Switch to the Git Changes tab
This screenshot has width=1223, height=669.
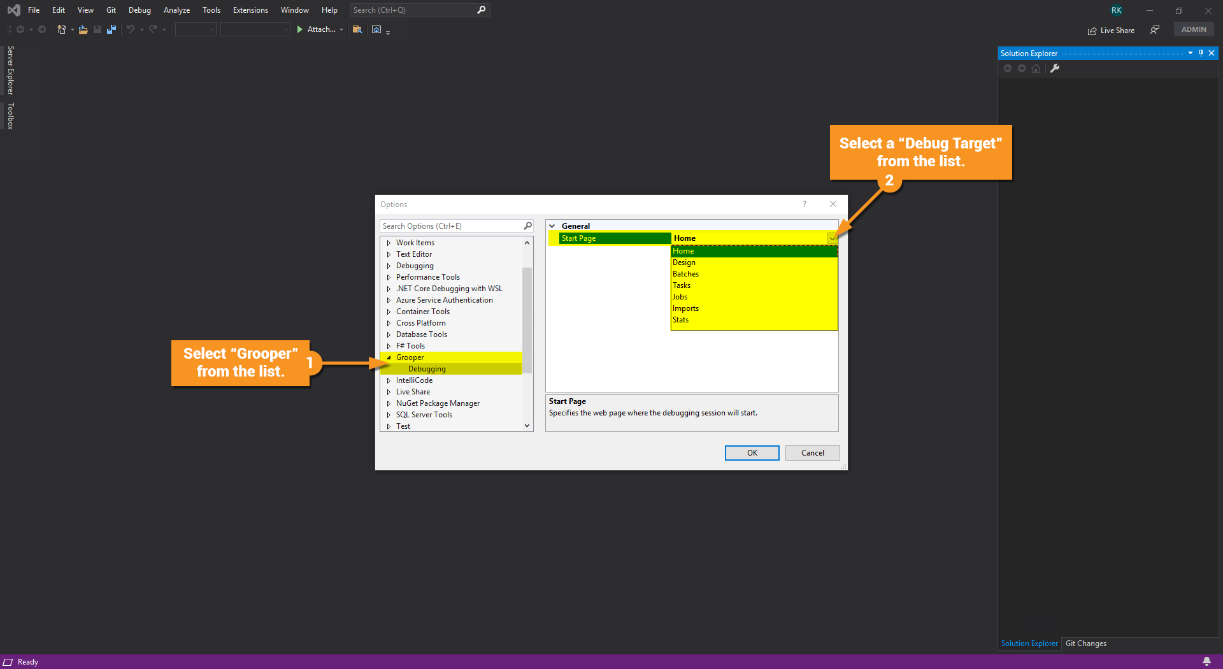1086,644
